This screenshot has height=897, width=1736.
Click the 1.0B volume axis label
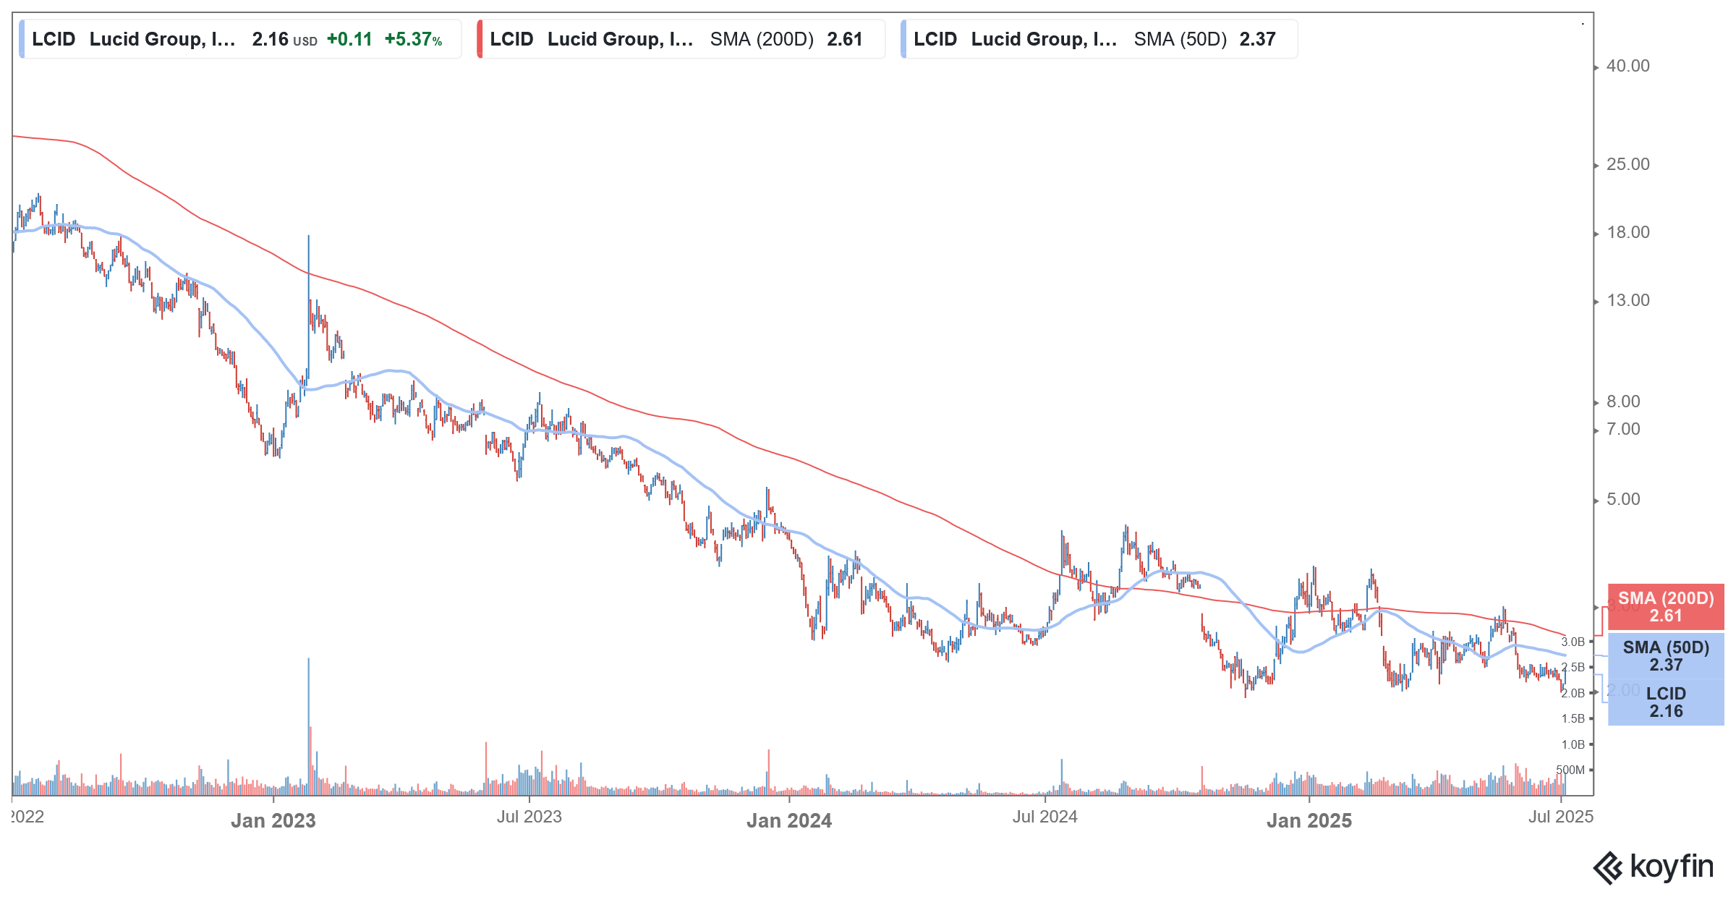tap(1573, 744)
